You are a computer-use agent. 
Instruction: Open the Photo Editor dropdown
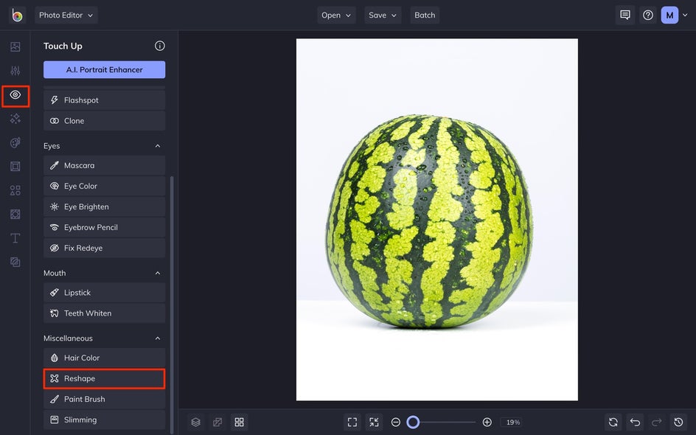coord(66,15)
